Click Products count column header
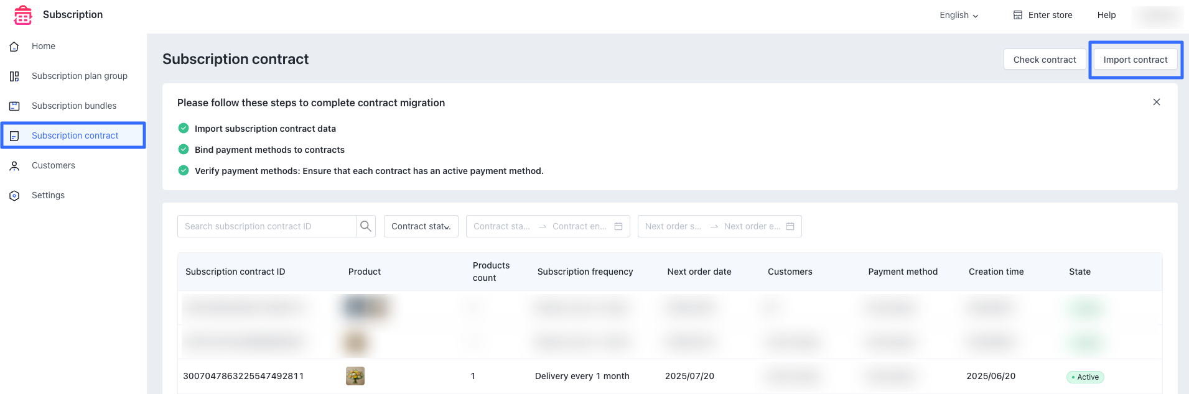This screenshot has width=1189, height=394. click(x=491, y=272)
